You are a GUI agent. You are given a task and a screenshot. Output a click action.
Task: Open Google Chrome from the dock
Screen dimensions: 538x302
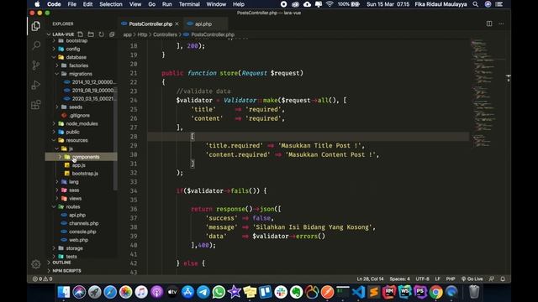tap(435, 292)
